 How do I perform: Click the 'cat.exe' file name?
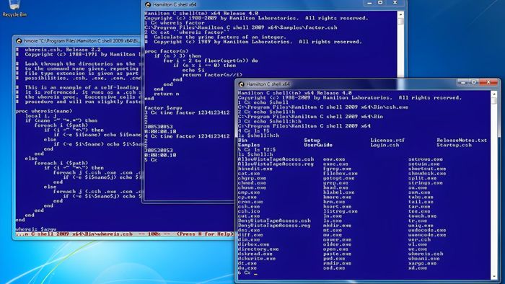[x=249, y=174]
